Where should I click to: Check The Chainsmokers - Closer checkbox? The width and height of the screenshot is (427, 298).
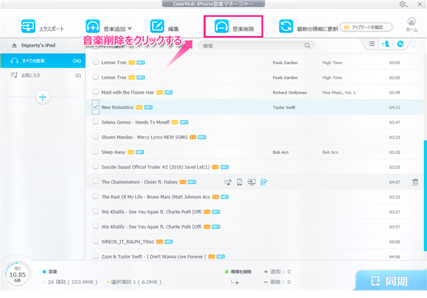[95, 181]
